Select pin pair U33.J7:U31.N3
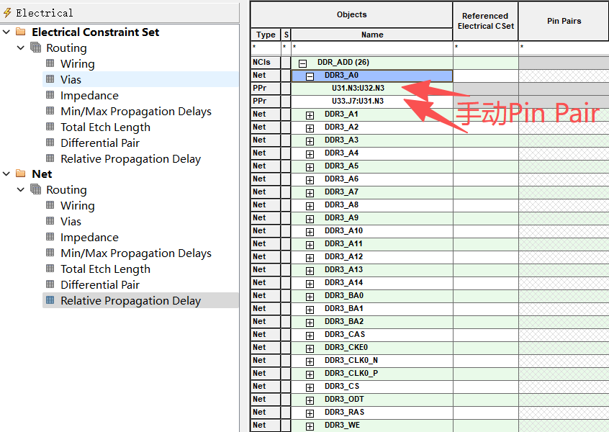The width and height of the screenshot is (609, 432). coord(358,101)
